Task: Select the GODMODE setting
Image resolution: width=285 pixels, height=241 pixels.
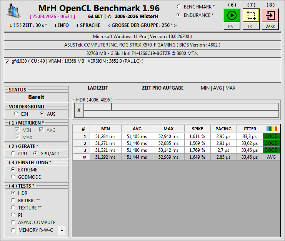Action: click(13, 177)
